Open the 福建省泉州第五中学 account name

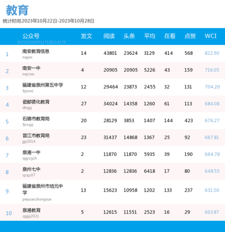pos(43,85)
